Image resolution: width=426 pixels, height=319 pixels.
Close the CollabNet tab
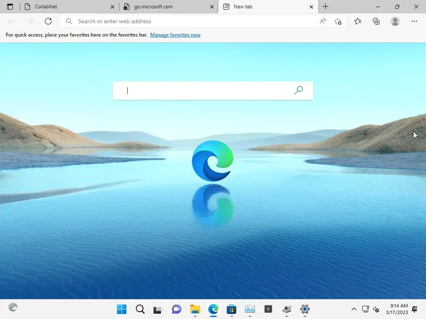tap(112, 7)
